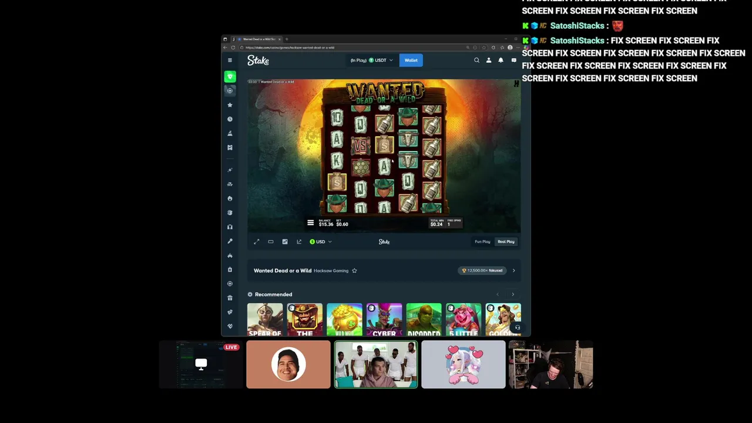The height and width of the screenshot is (423, 752).
Task: Click the $0.60 bet value
Action: coord(342,224)
